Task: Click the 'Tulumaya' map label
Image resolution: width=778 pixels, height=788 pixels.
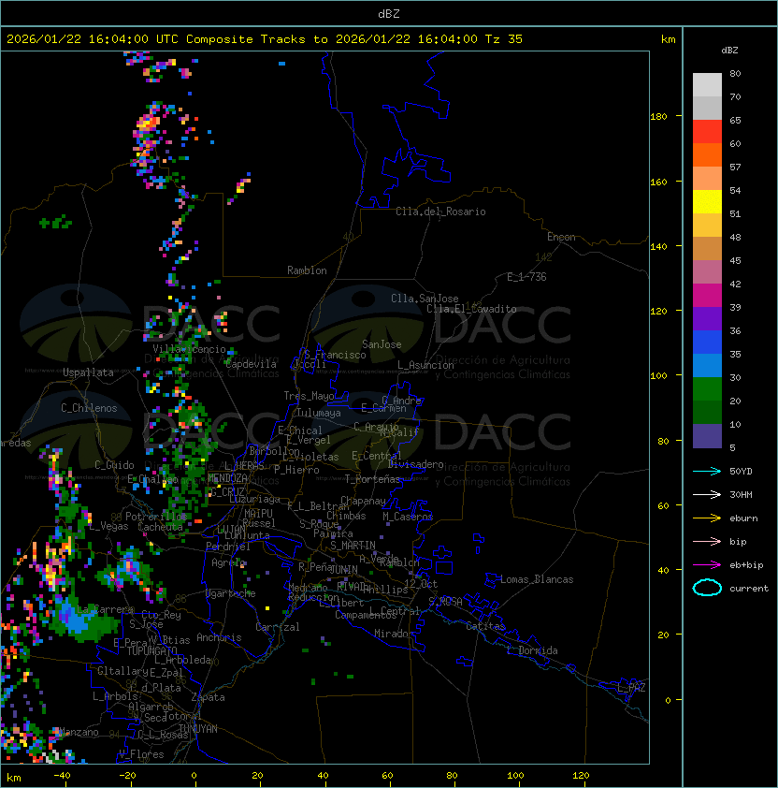Action: point(319,413)
